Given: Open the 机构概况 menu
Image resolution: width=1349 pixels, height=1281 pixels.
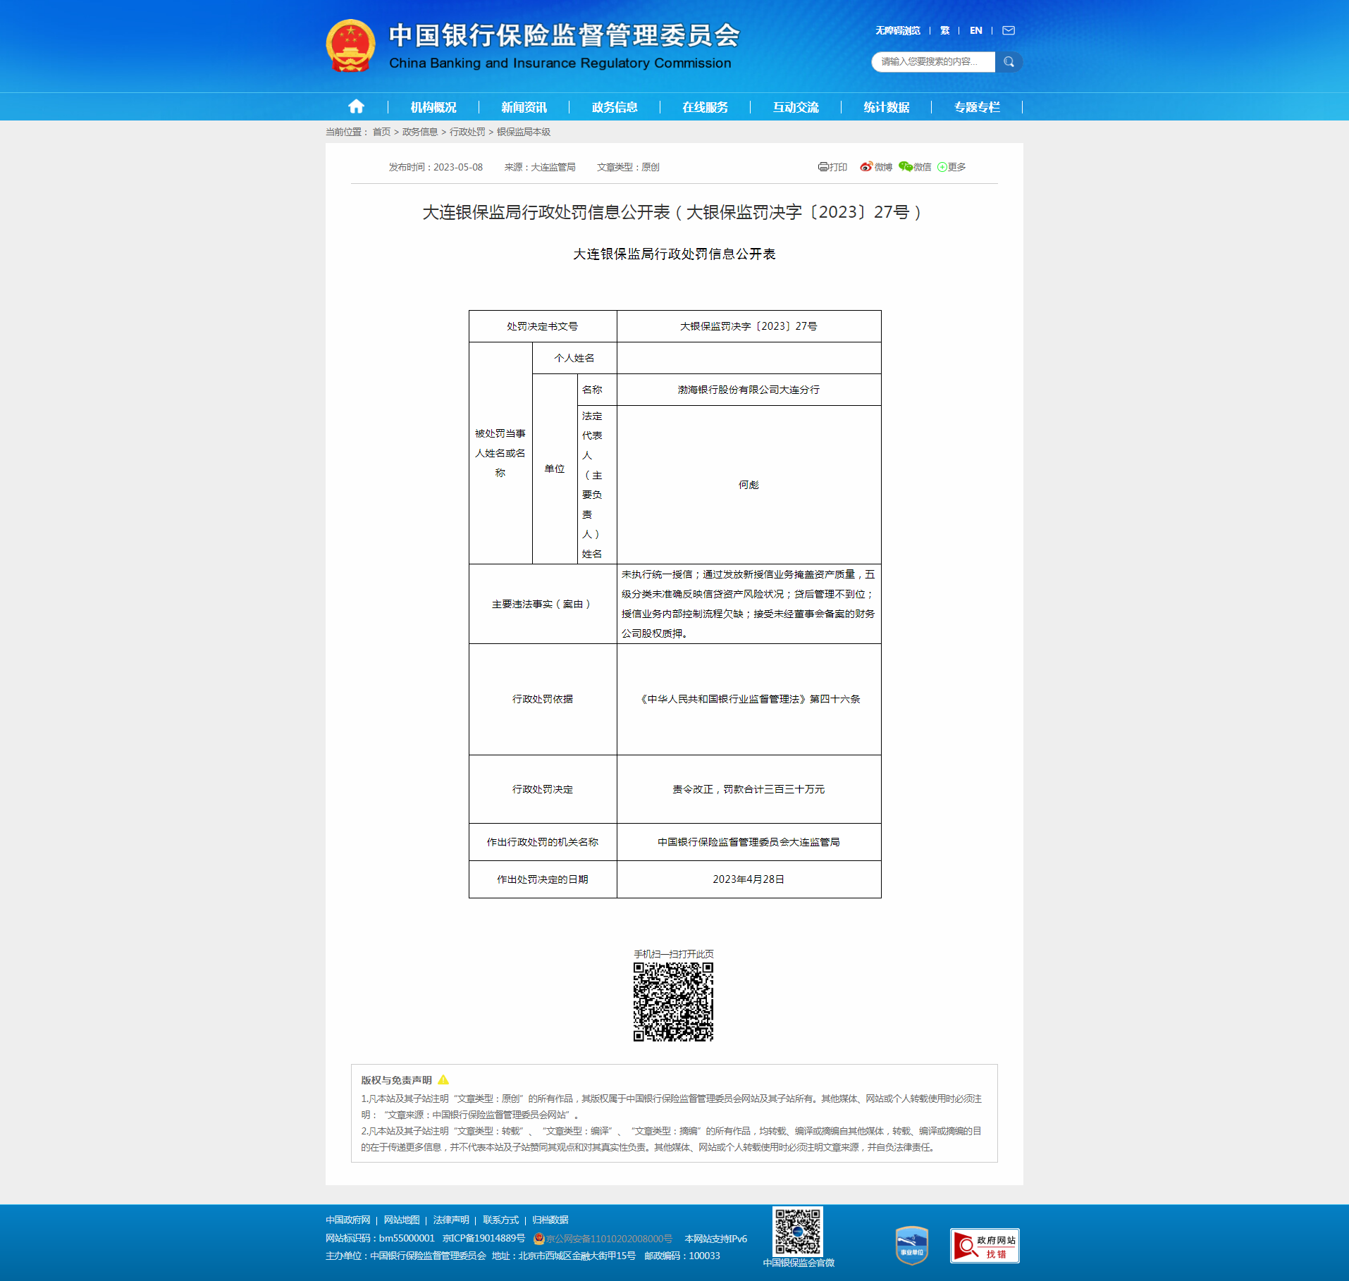Looking at the screenshot, I should (x=433, y=107).
